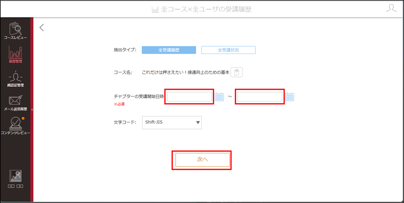Click the user profile icon at top right

point(391,8)
